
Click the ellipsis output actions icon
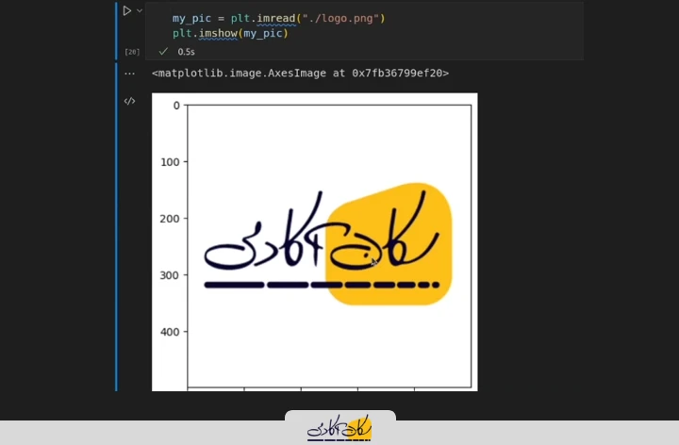pos(130,74)
